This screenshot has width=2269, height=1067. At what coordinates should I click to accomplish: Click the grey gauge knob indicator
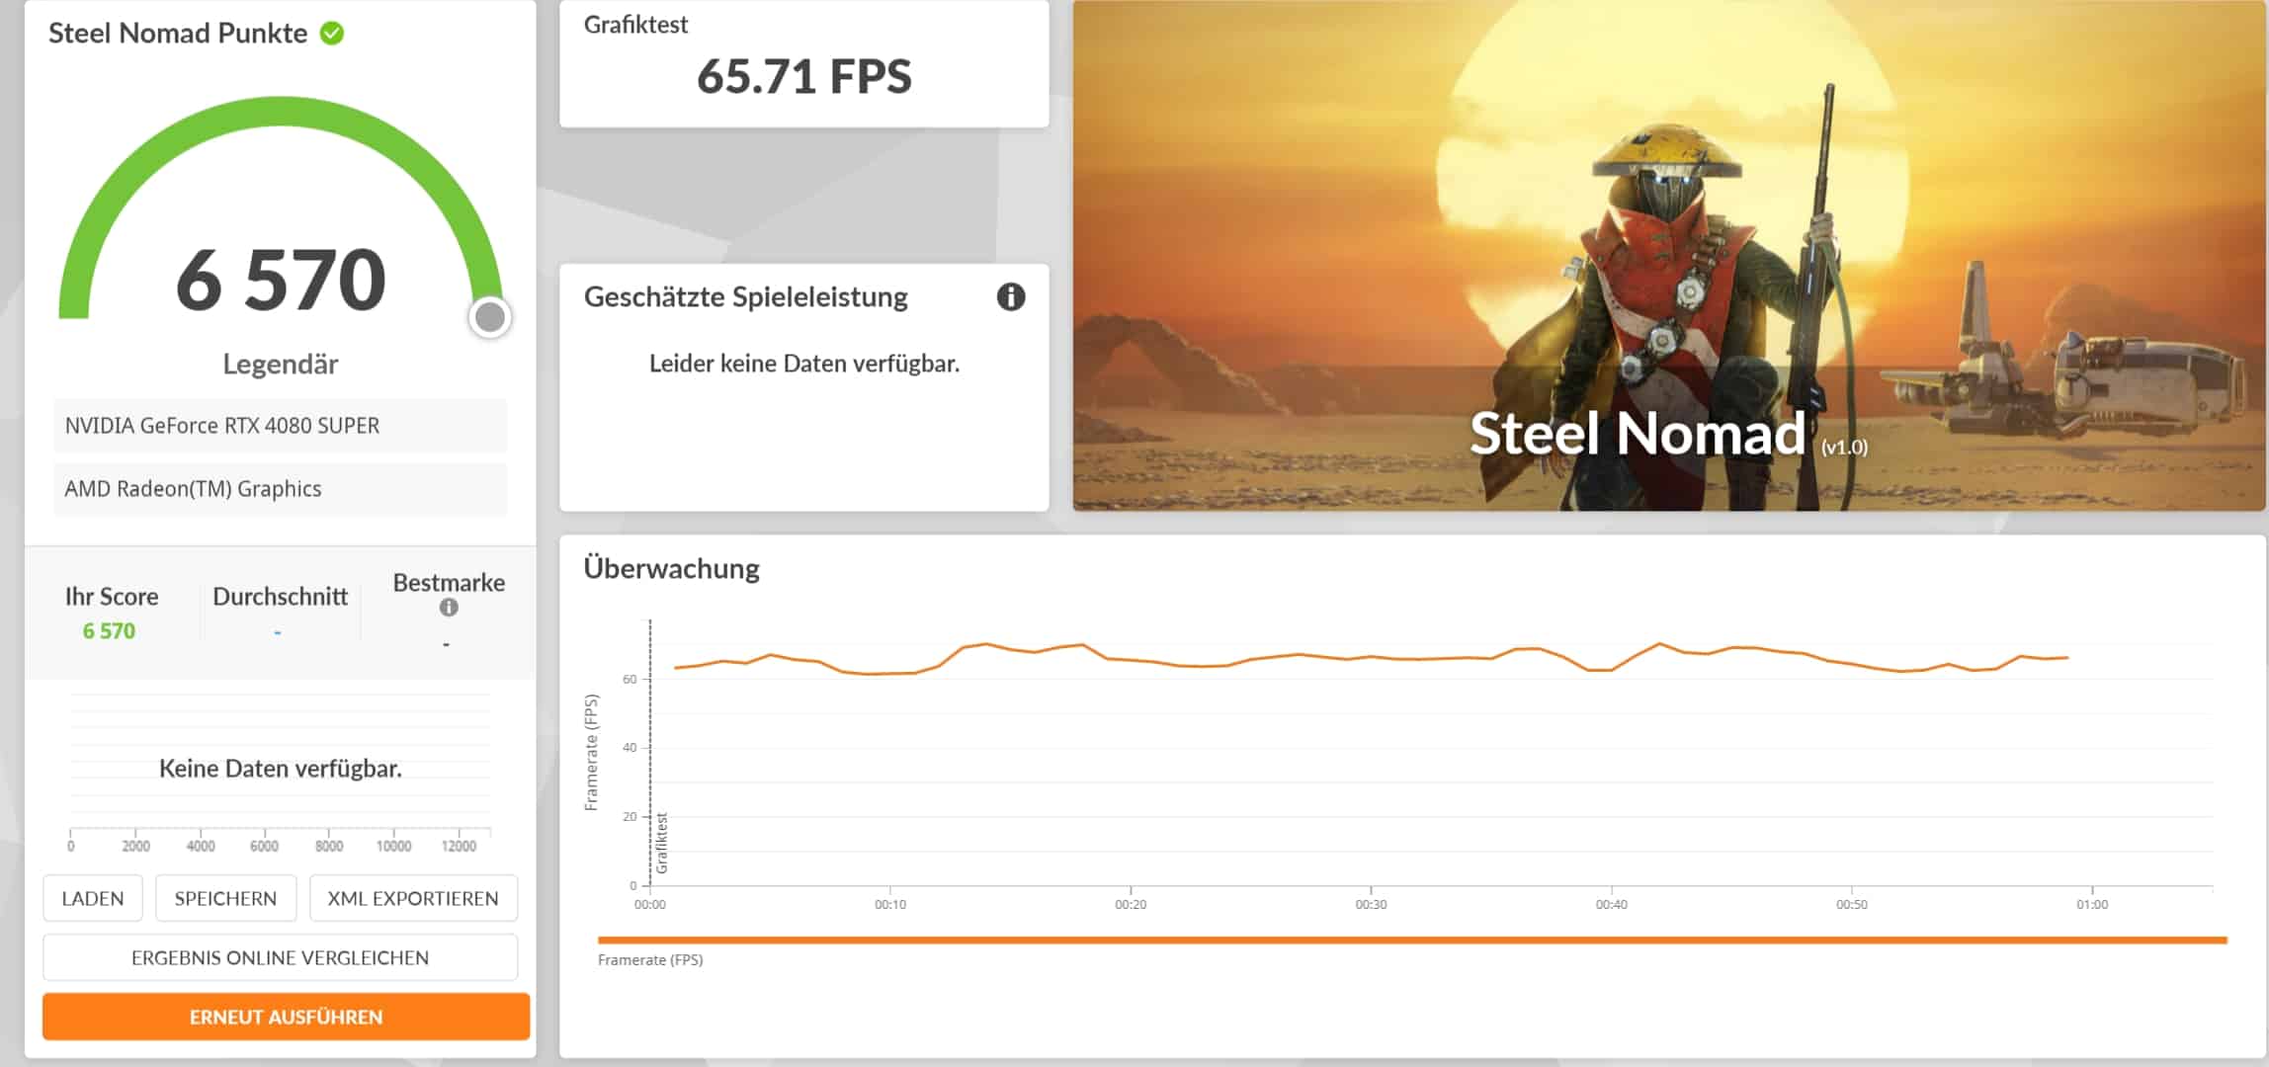(490, 317)
